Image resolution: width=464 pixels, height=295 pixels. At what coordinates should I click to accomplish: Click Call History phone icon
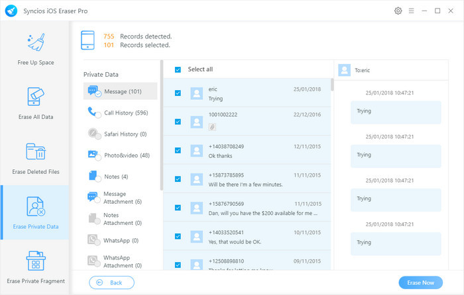click(x=94, y=112)
